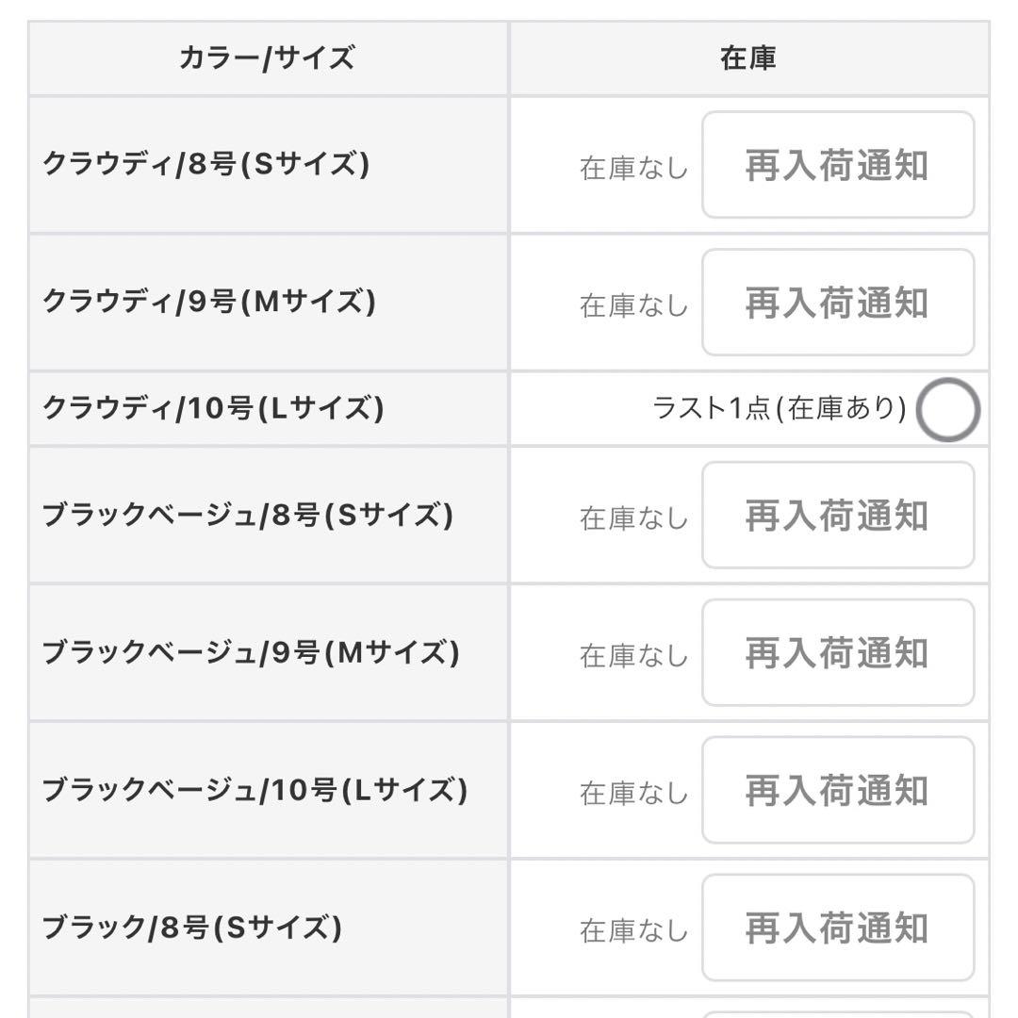Click the カラー/サイズ column header
The image size is (1018, 1018).
point(267,59)
